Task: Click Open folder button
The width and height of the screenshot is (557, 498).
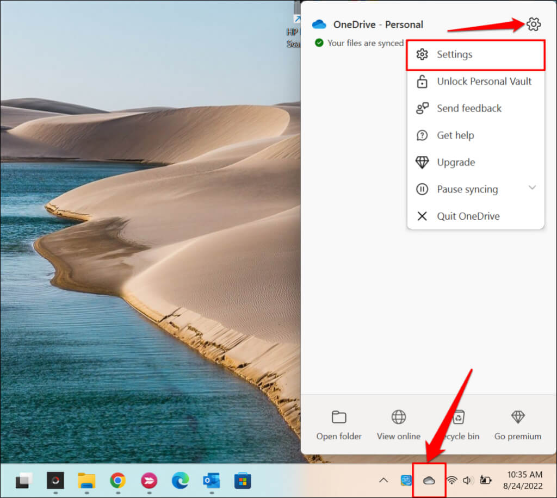Action: click(339, 425)
